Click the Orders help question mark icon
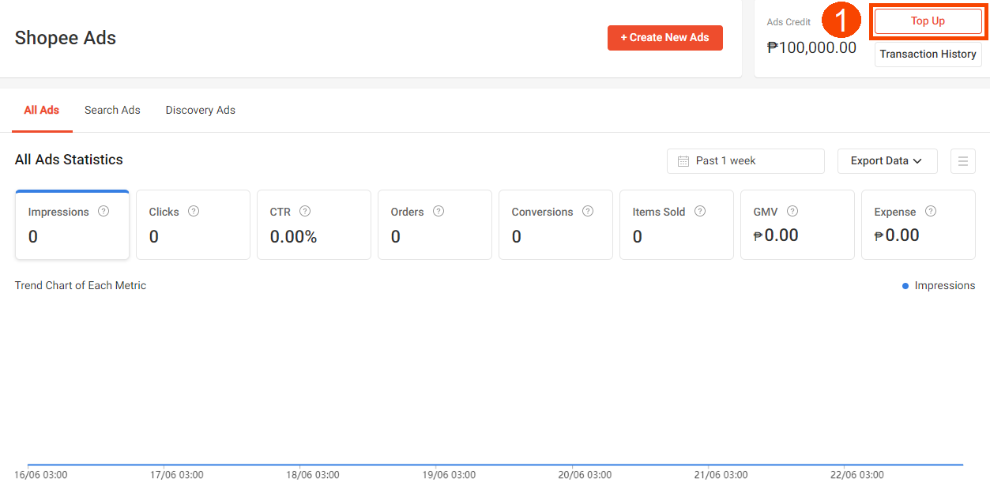Image resolution: width=990 pixels, height=493 pixels. (x=439, y=211)
